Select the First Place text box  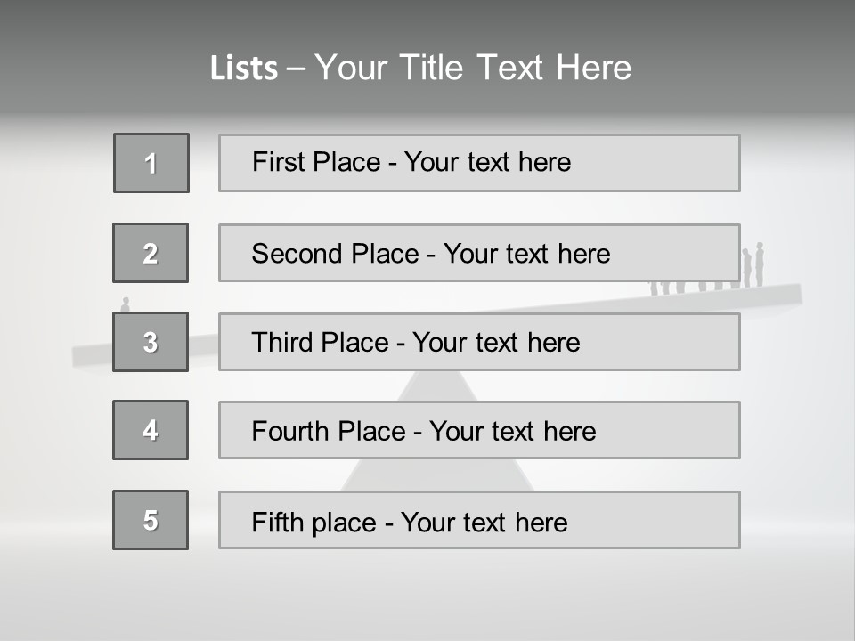point(479,163)
